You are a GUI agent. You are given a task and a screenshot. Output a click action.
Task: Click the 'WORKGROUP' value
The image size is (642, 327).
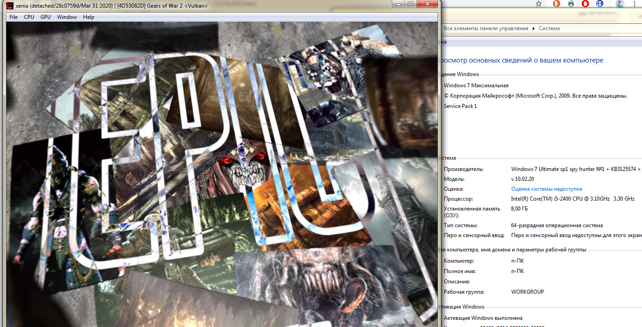coord(527,292)
